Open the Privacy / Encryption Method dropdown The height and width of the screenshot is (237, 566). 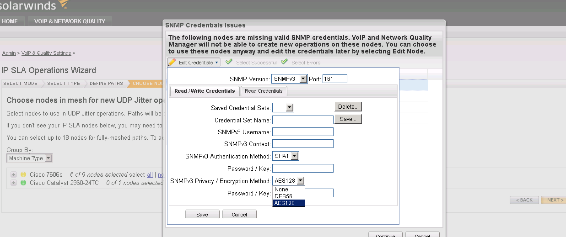coord(288,181)
